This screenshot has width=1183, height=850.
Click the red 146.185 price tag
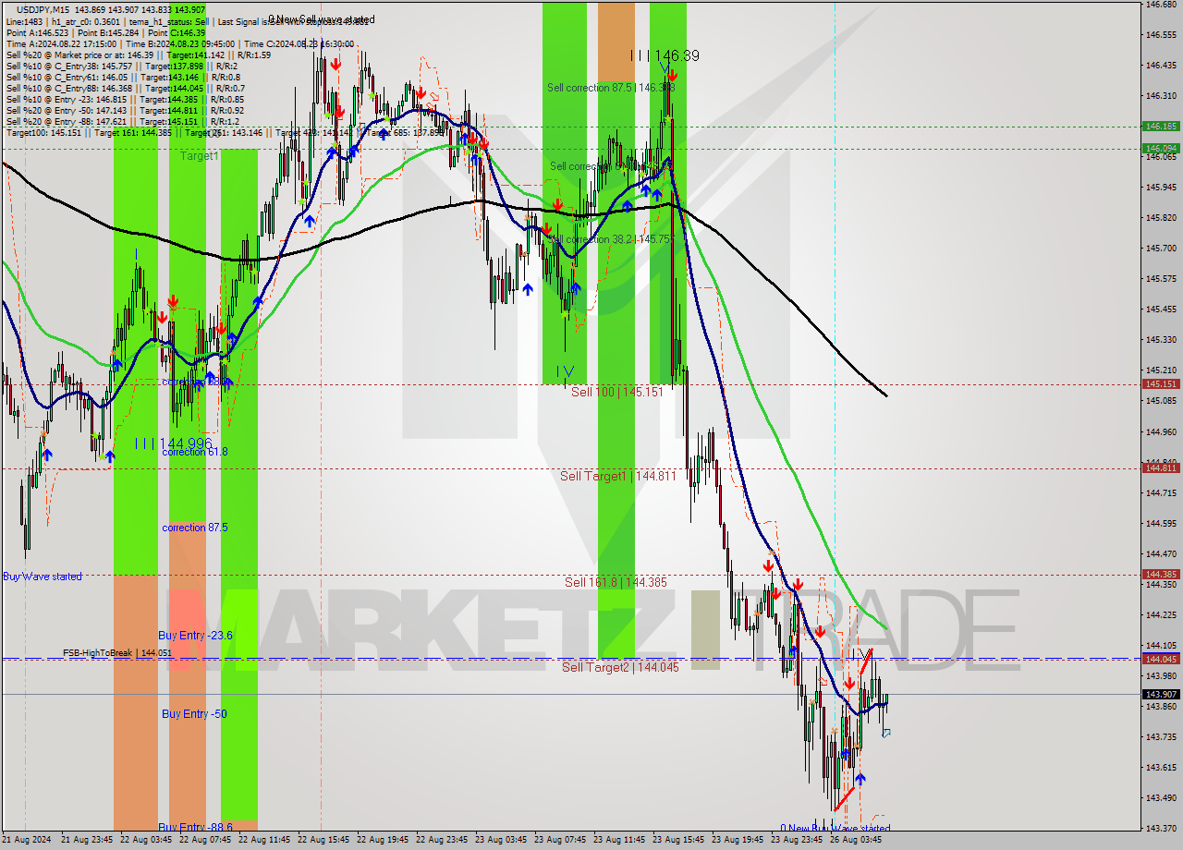(x=1161, y=126)
